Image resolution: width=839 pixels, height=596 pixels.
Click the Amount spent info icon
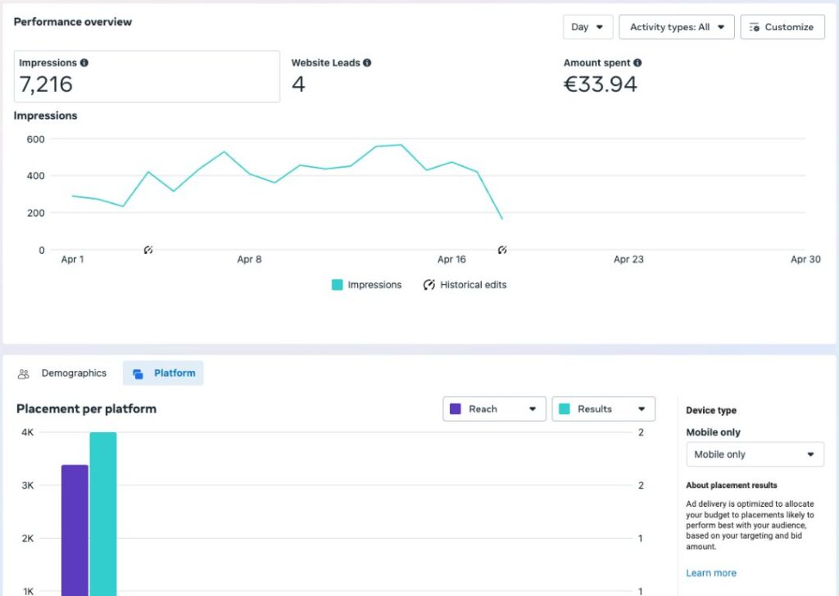click(637, 62)
